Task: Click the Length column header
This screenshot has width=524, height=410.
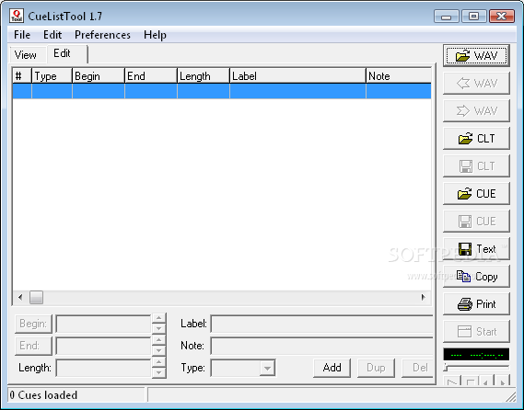Action: tap(204, 75)
